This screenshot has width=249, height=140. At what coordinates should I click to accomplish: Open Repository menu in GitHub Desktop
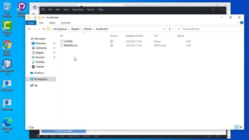78,9
